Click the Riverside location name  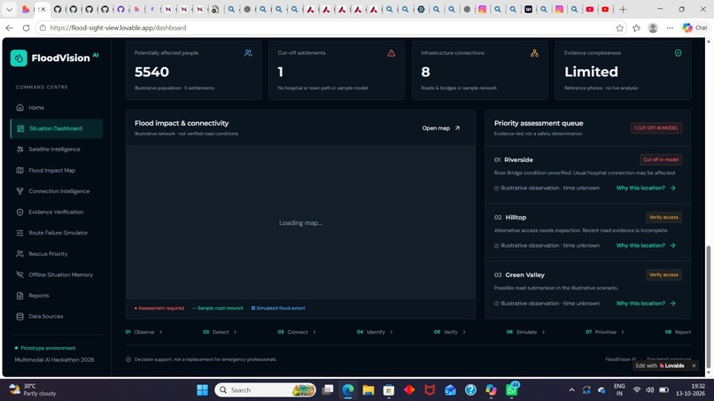pyautogui.click(x=518, y=159)
